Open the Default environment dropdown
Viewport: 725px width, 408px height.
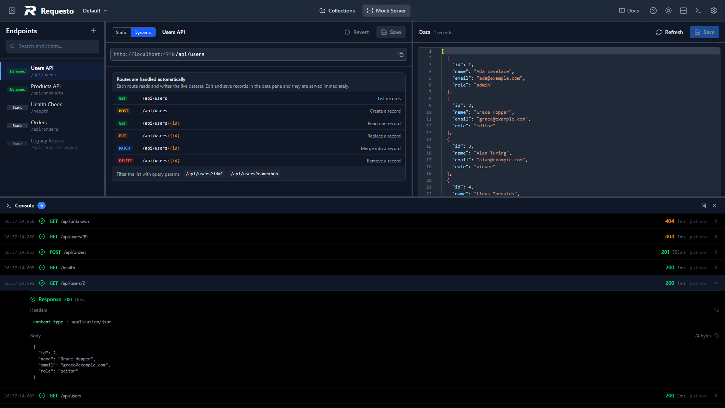(x=95, y=11)
